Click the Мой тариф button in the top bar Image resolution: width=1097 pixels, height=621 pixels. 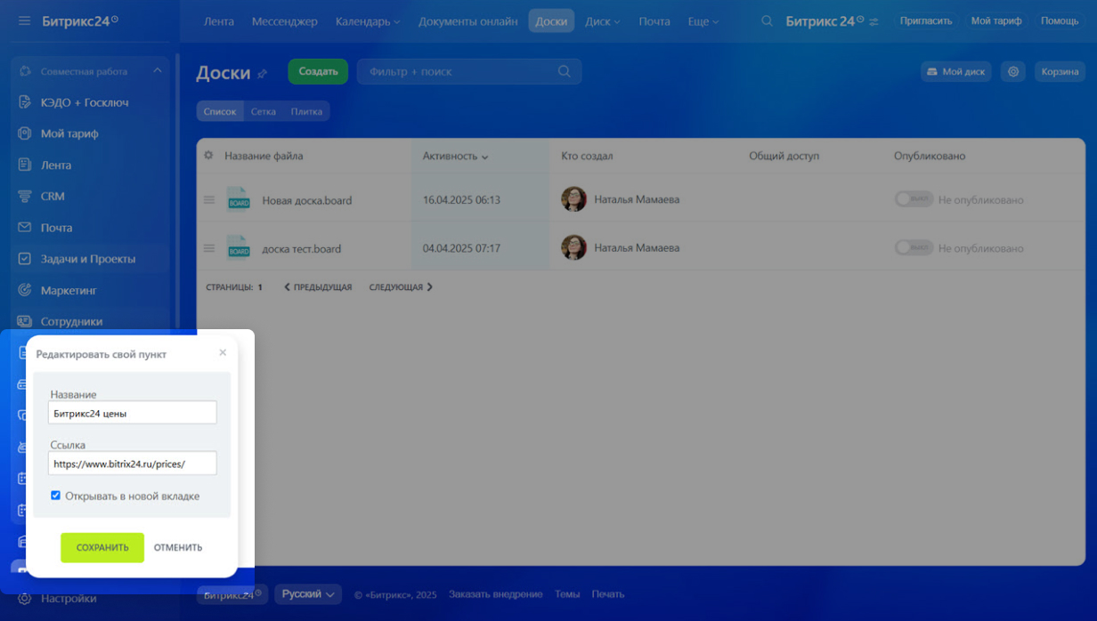click(996, 20)
